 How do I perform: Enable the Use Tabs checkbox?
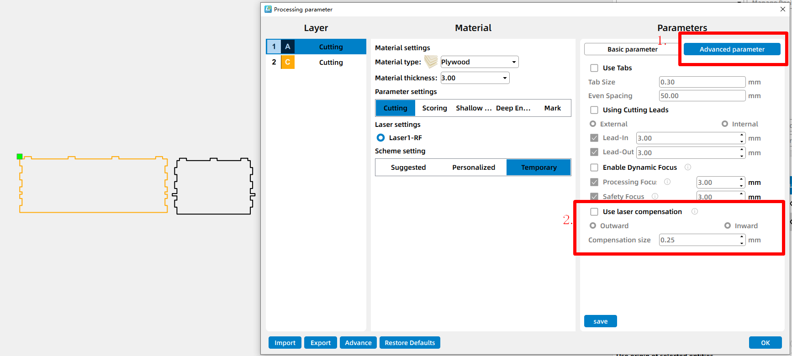(594, 68)
